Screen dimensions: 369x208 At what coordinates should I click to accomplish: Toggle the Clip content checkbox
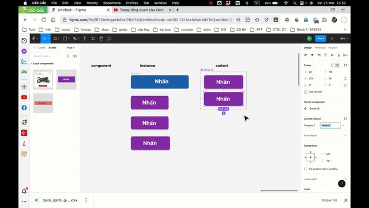click(x=306, y=92)
